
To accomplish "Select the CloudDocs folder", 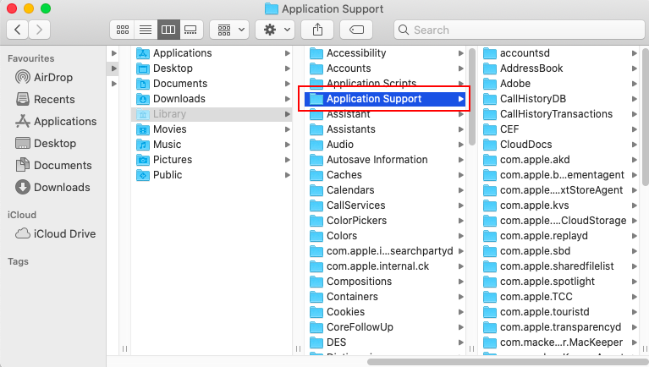I will pos(558,145).
